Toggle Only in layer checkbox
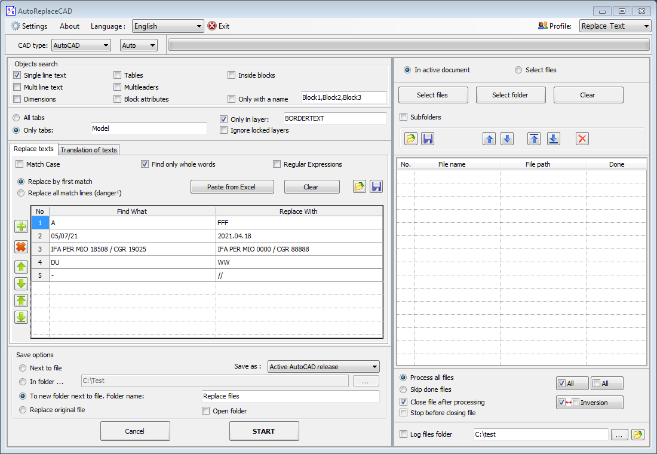657x454 pixels. point(224,119)
